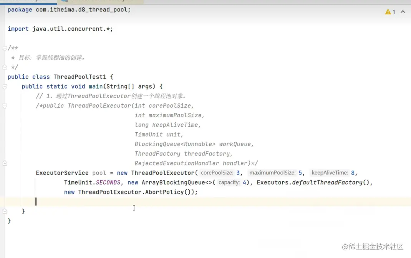The image size is (411, 258).
Task: Click the class's final closing brace
Action: [9, 221]
